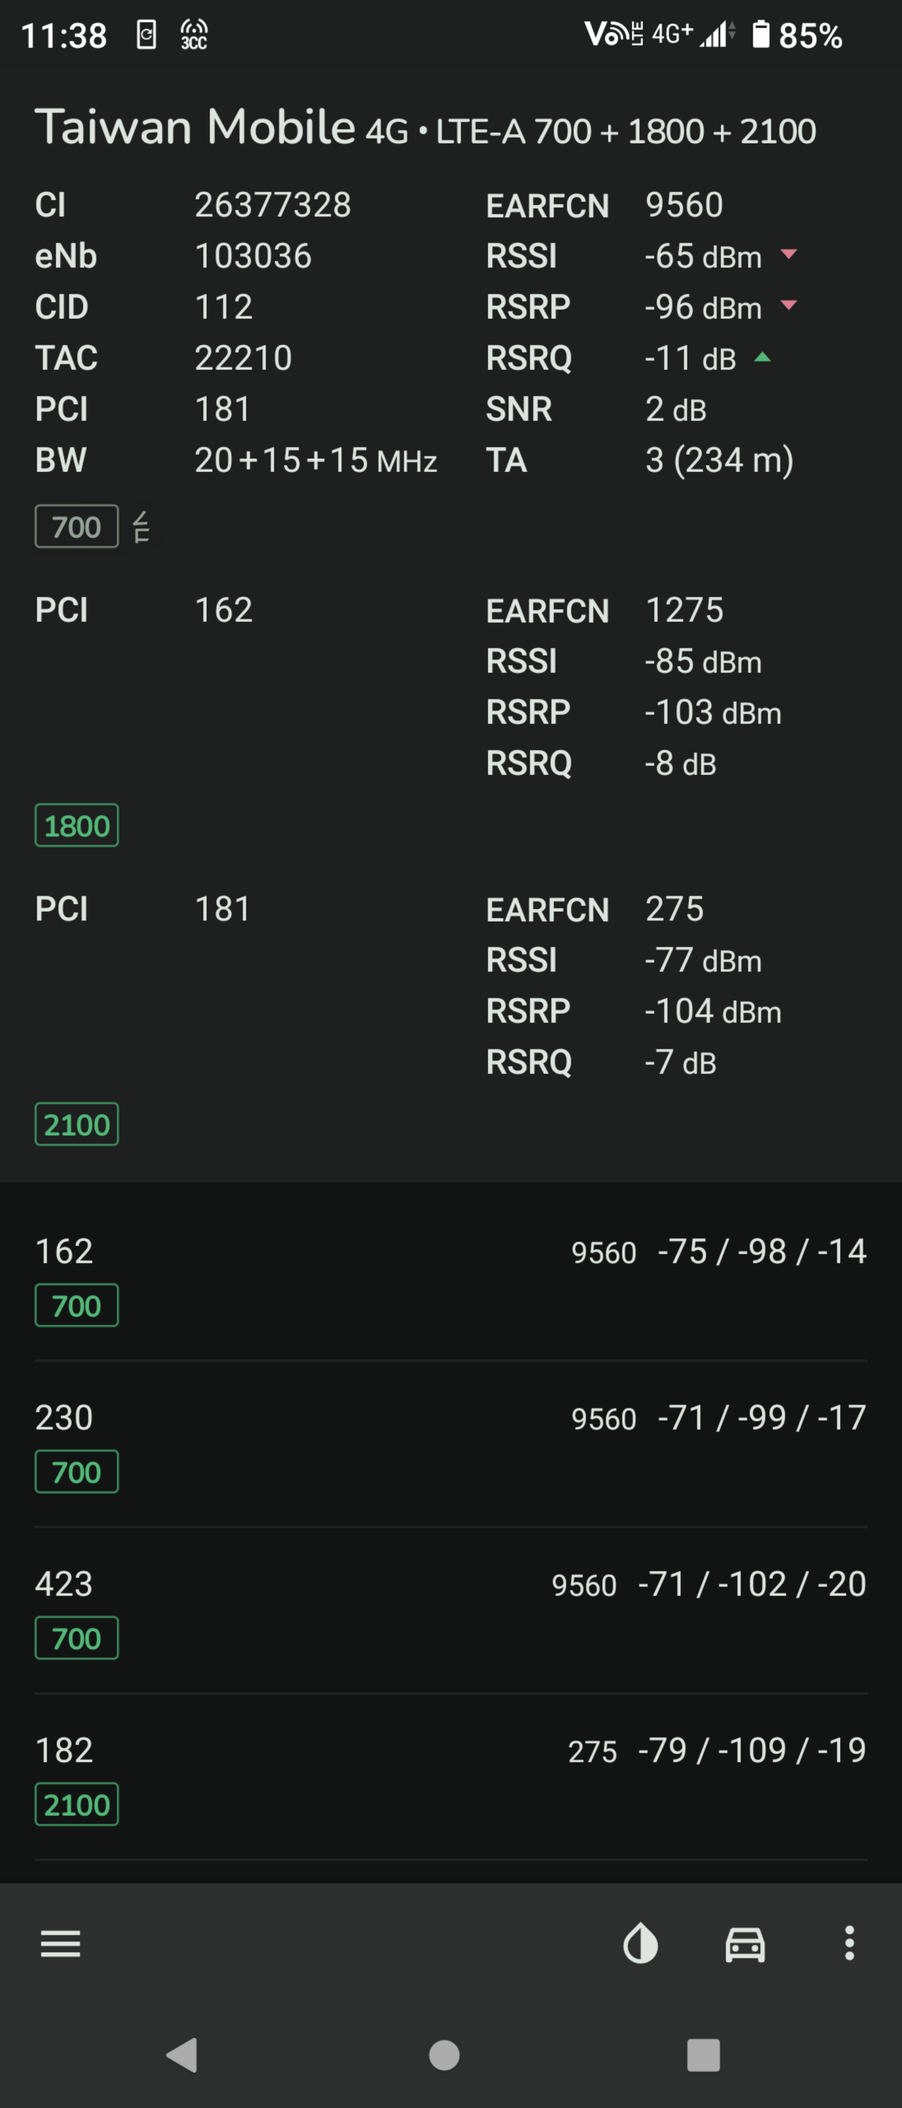Open the hamburger navigation menu
The height and width of the screenshot is (2108, 902).
coord(60,1943)
